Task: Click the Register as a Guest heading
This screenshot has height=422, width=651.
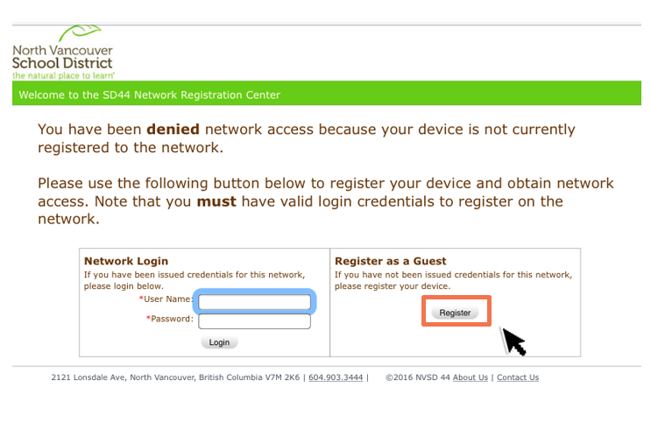Action: 390,261
